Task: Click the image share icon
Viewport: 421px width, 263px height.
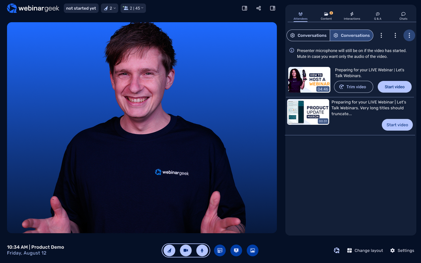Action: point(252,250)
